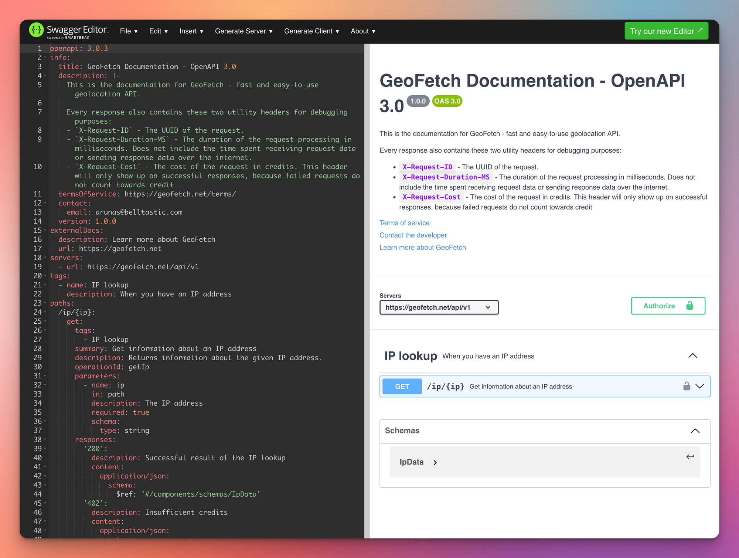Click the external arrow icon on Try our new Editor

700,30
